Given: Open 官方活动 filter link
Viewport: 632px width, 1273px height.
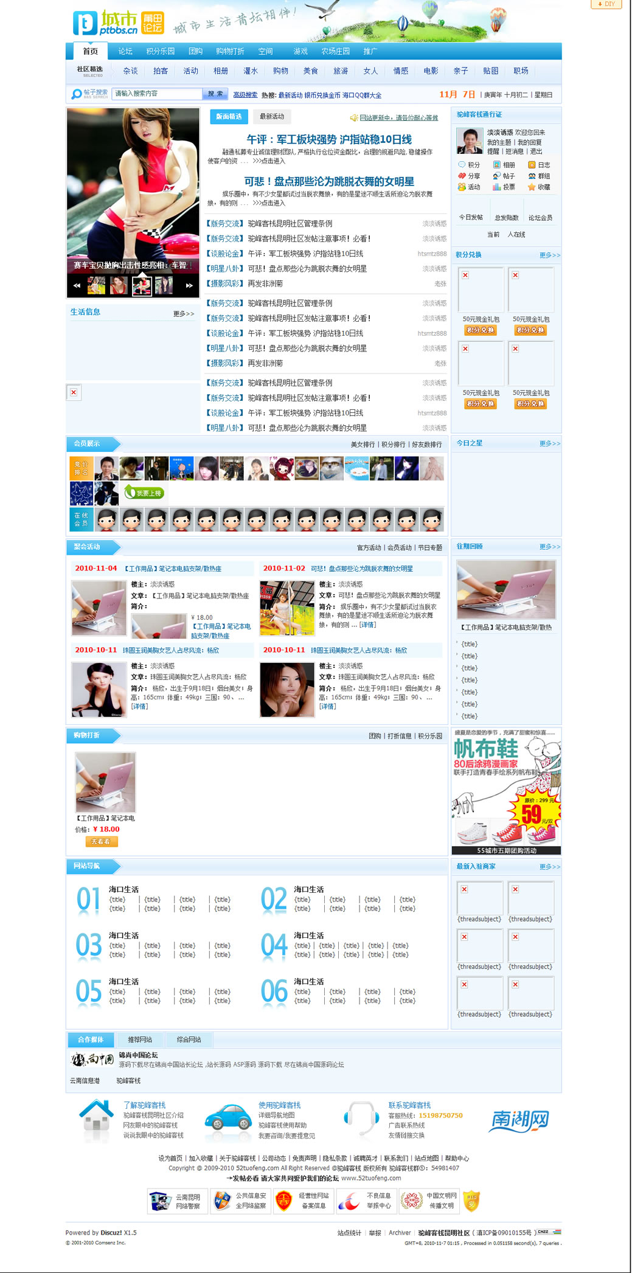Looking at the screenshot, I should point(369,548).
